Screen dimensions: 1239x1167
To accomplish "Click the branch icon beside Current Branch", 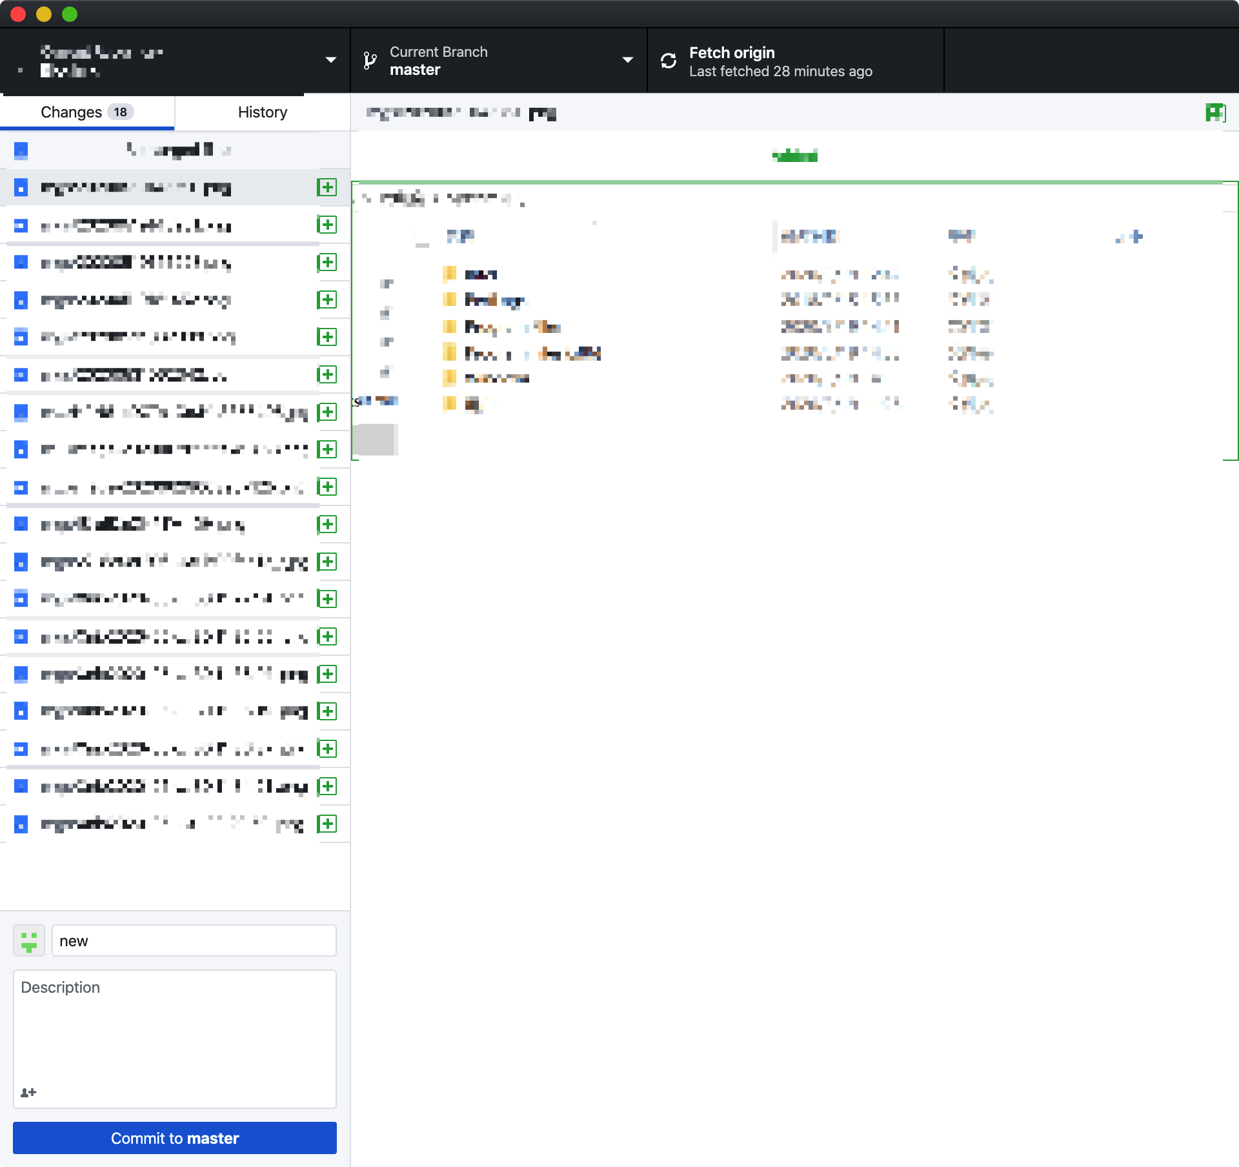I will 370,61.
